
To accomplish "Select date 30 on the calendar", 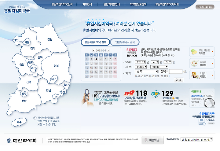I will 91,76.
